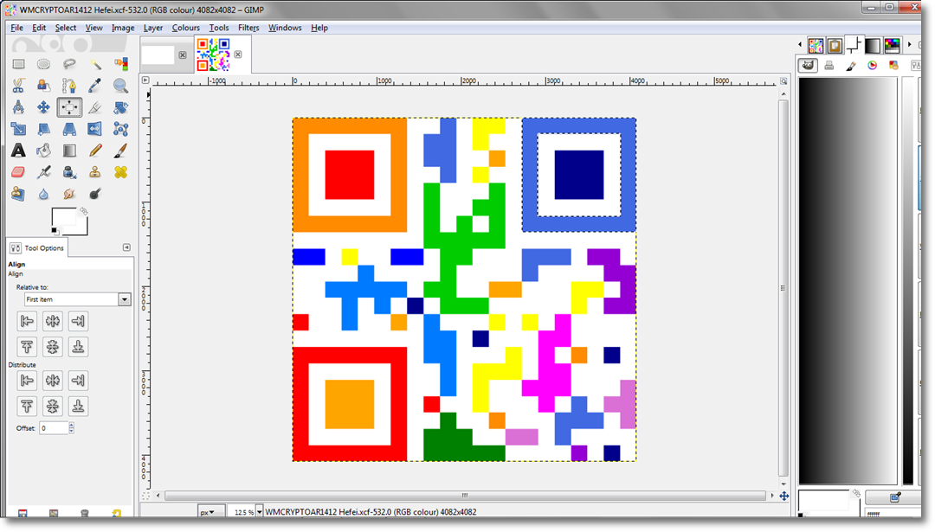Image resolution: width=935 pixels, height=532 pixels.
Task: Select the Scissors Select tool
Action: (x=18, y=86)
